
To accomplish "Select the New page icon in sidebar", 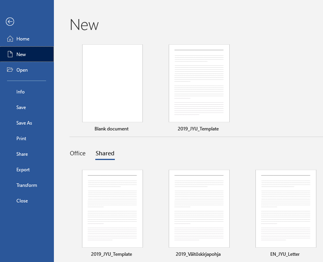I will 10,55.
